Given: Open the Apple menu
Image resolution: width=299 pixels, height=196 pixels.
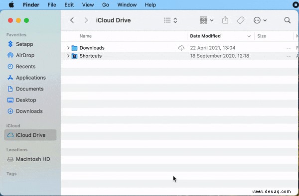Looking at the screenshot, I should tap(11, 4).
